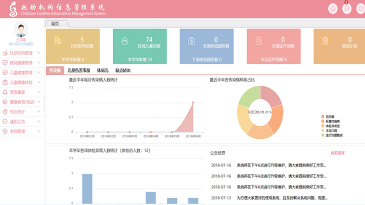Click the 本周体检园所数 medical kit icon
365x205 pixels.
[x=191, y=41]
